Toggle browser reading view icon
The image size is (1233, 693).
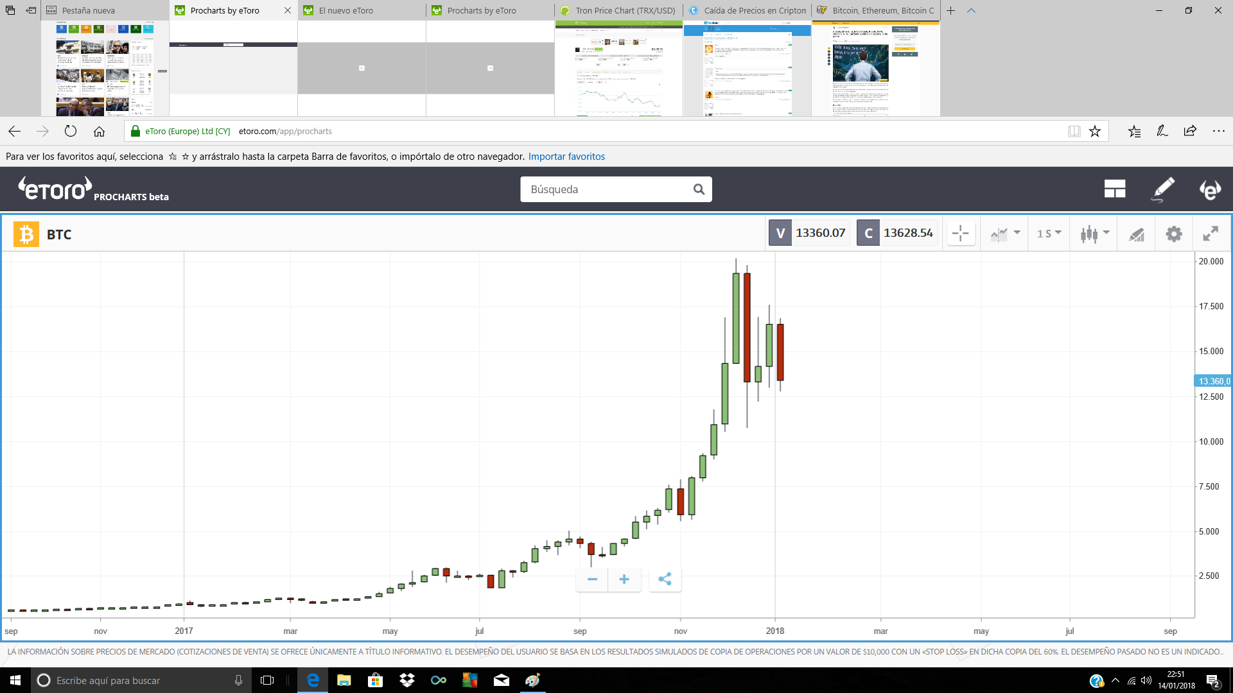tap(1074, 132)
